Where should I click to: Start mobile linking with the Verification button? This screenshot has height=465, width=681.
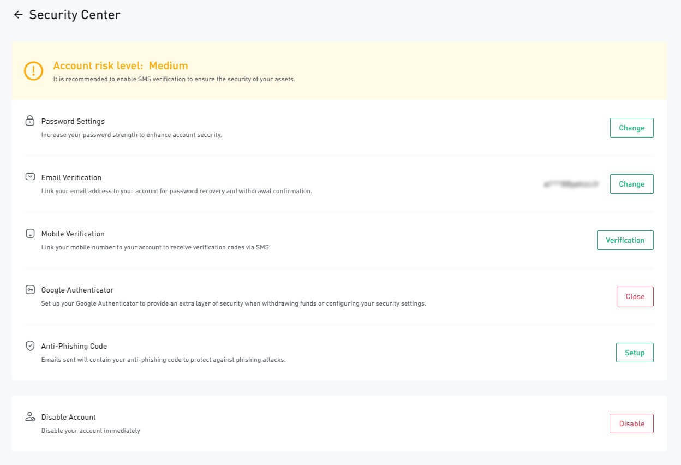click(625, 240)
